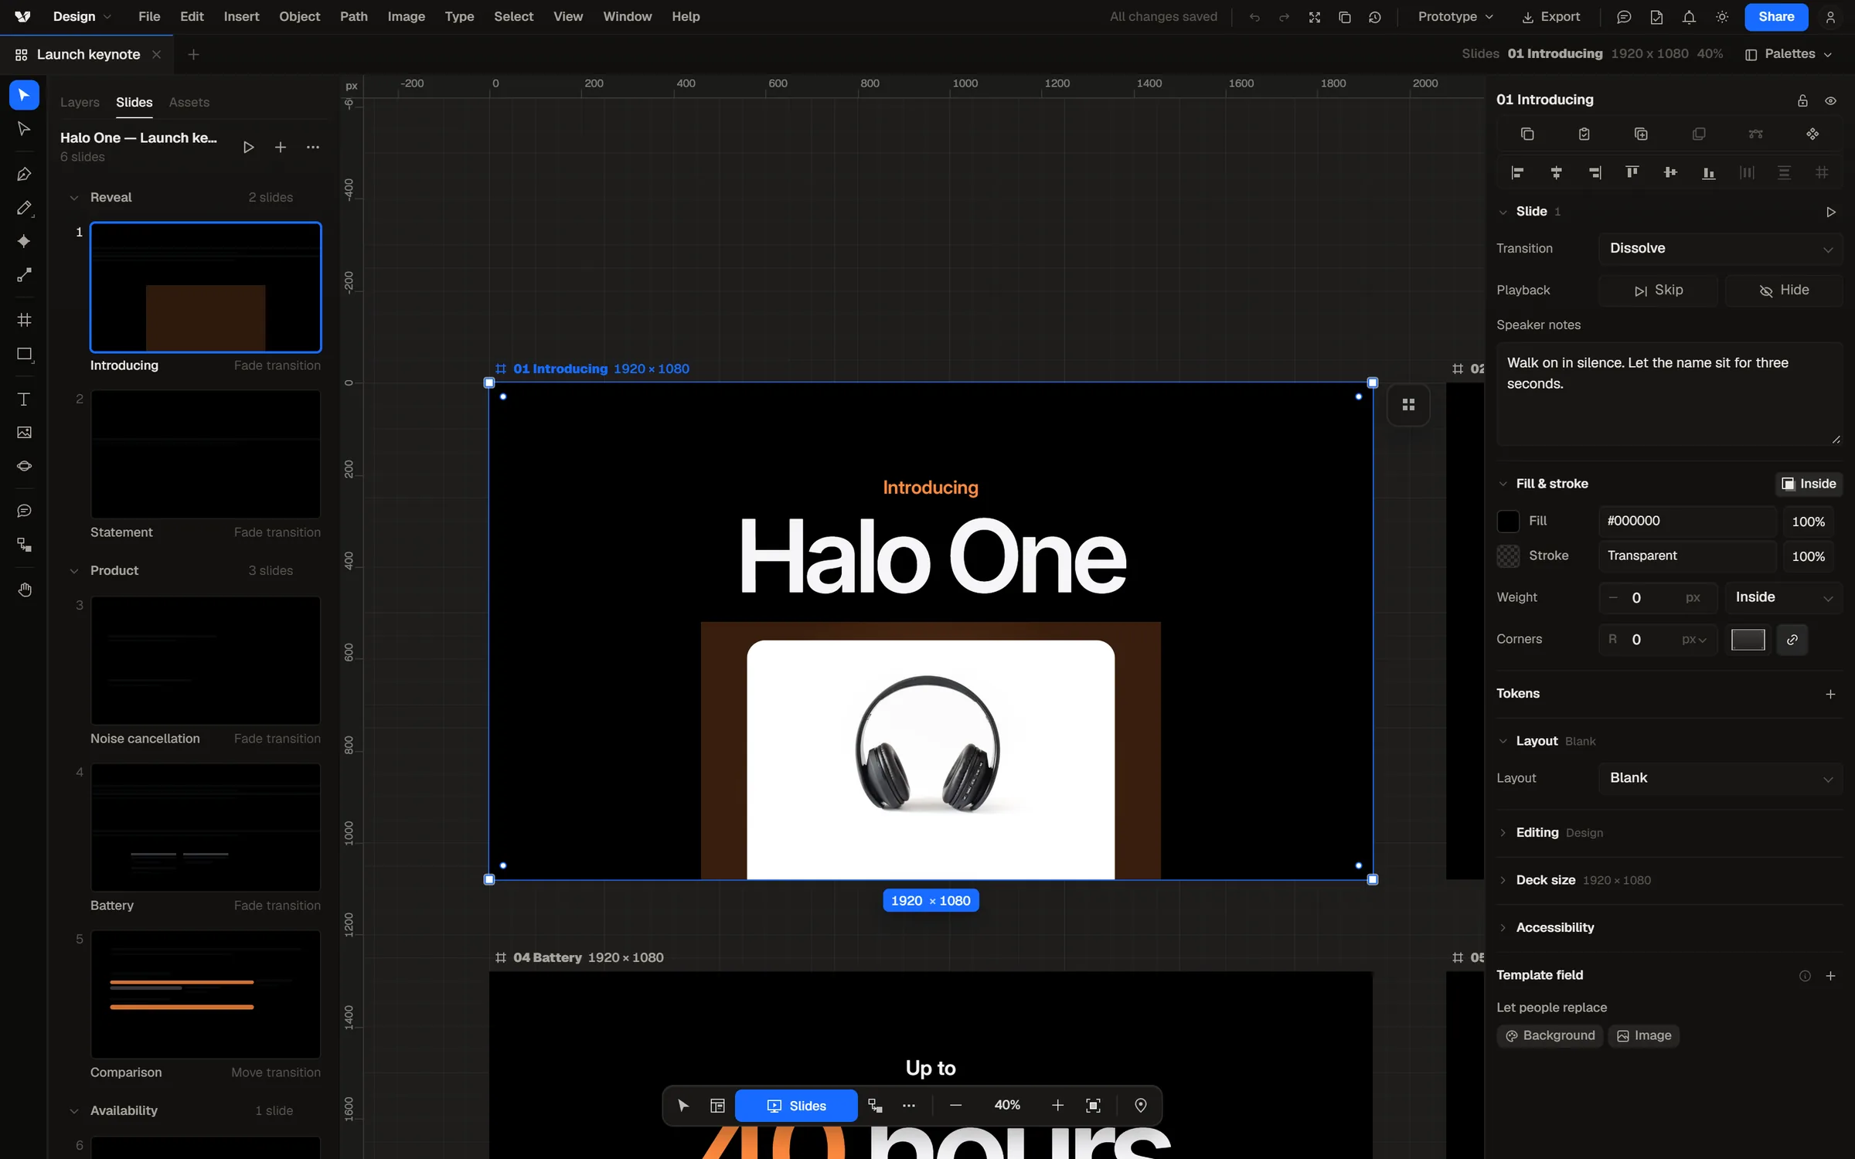The width and height of the screenshot is (1855, 1159).
Task: Open the Window menu
Action: (x=627, y=17)
